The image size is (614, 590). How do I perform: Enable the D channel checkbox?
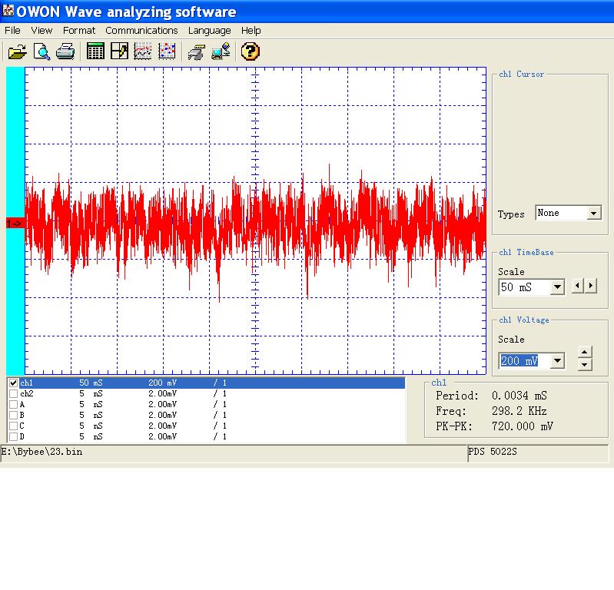tap(13, 436)
